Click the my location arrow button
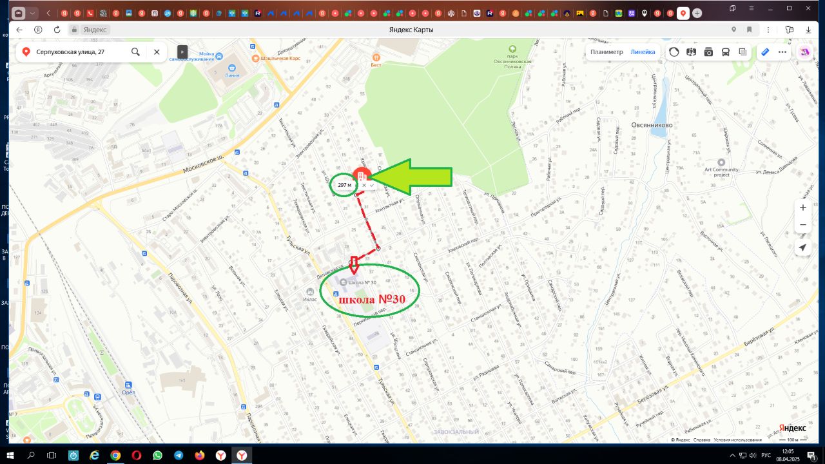 point(802,247)
